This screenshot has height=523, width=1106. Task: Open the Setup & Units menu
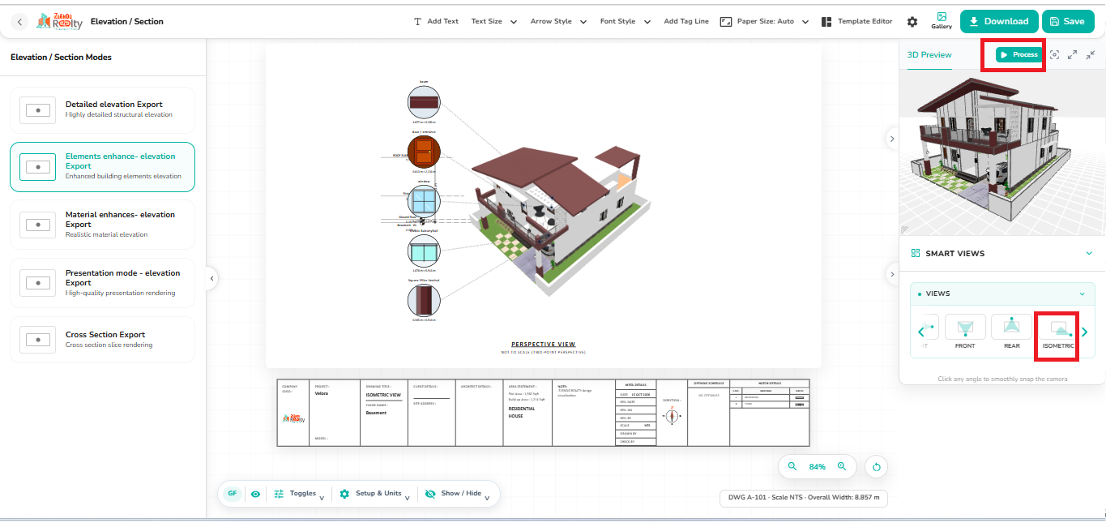pos(376,494)
